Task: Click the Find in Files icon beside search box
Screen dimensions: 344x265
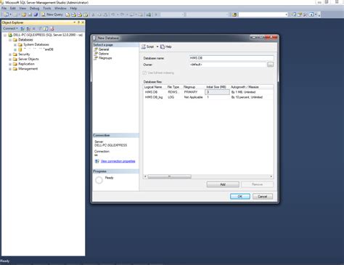Action: pyautogui.click(x=234, y=15)
